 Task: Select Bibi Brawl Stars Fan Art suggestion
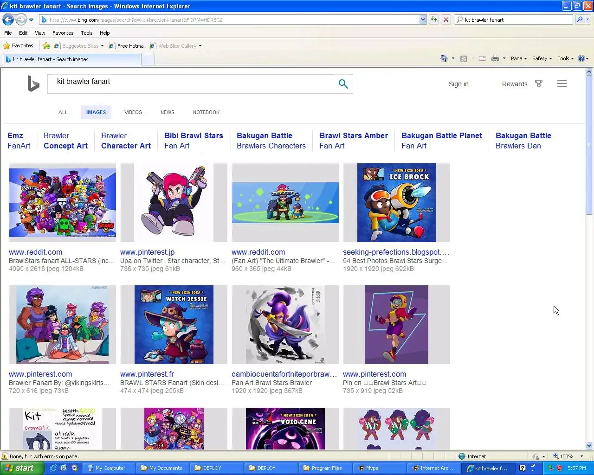(x=194, y=141)
